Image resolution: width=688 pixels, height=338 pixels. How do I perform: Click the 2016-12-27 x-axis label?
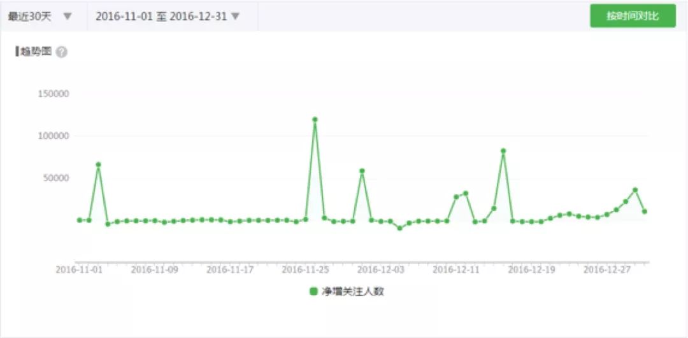point(607,269)
